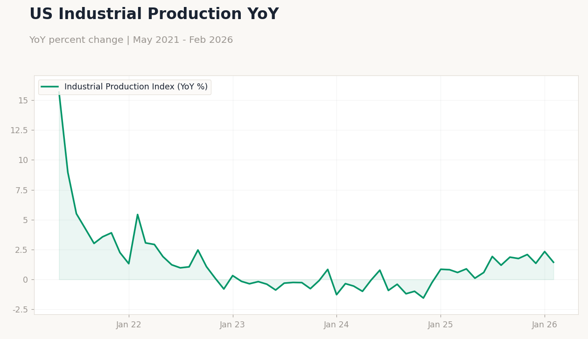Click the subtitle "YoY percent change | May 2021 - Feb 2026"

tap(131, 40)
